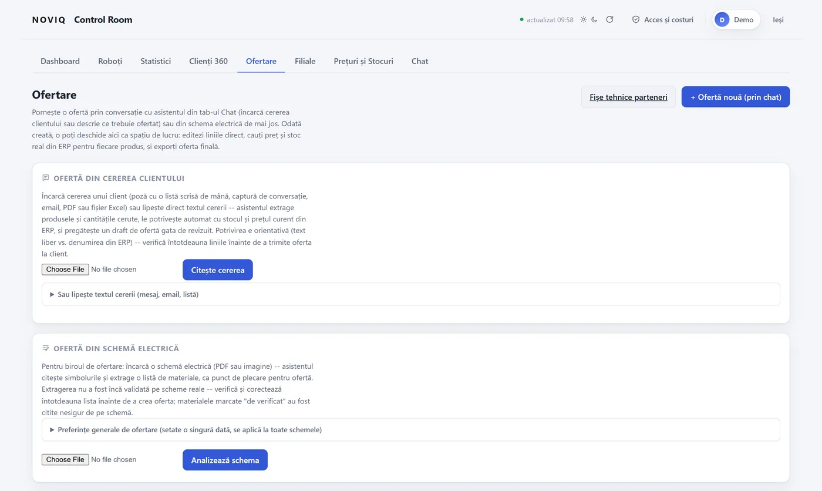Go to Prețuri și Stocuri tab
The width and height of the screenshot is (822, 491).
(x=363, y=61)
